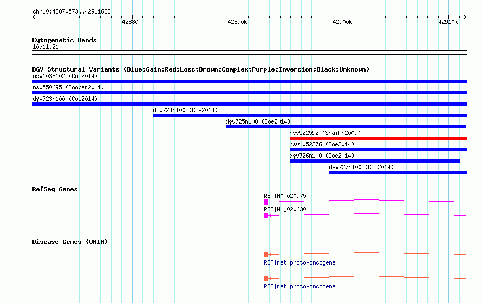Click the first OMIM RET orange exon box
The image size is (482, 303).
[x=266, y=255]
